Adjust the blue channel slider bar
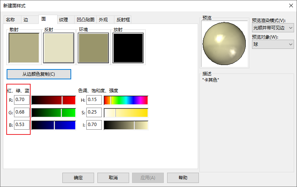297x187 pixels. [x=53, y=125]
